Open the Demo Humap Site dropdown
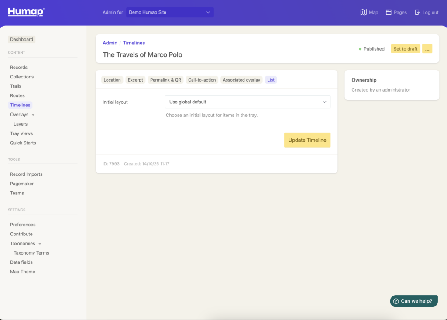 (x=170, y=12)
